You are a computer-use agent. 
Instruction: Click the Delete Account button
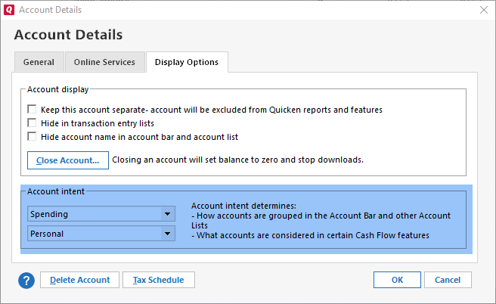(79, 280)
